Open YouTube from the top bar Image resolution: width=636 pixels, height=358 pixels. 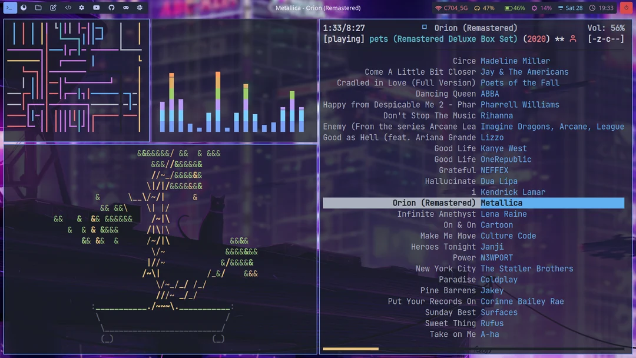97,8
